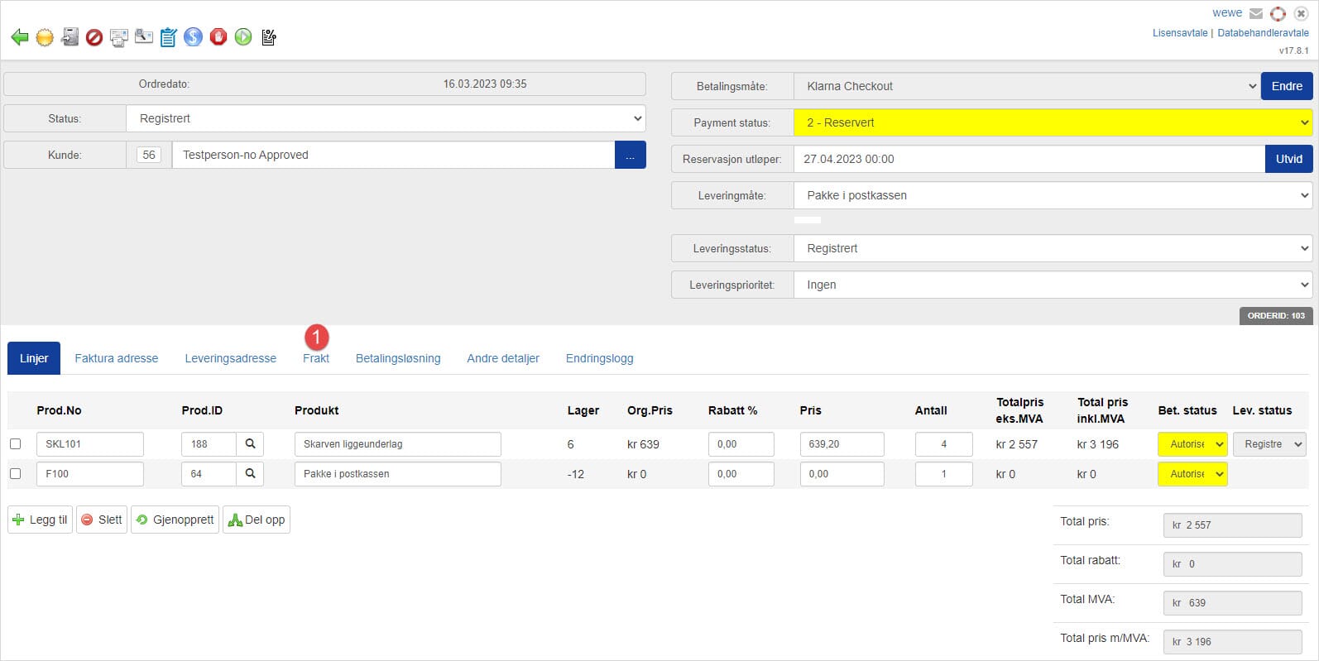Switch to the Frakt tab
This screenshot has width=1319, height=661.
coord(316,358)
